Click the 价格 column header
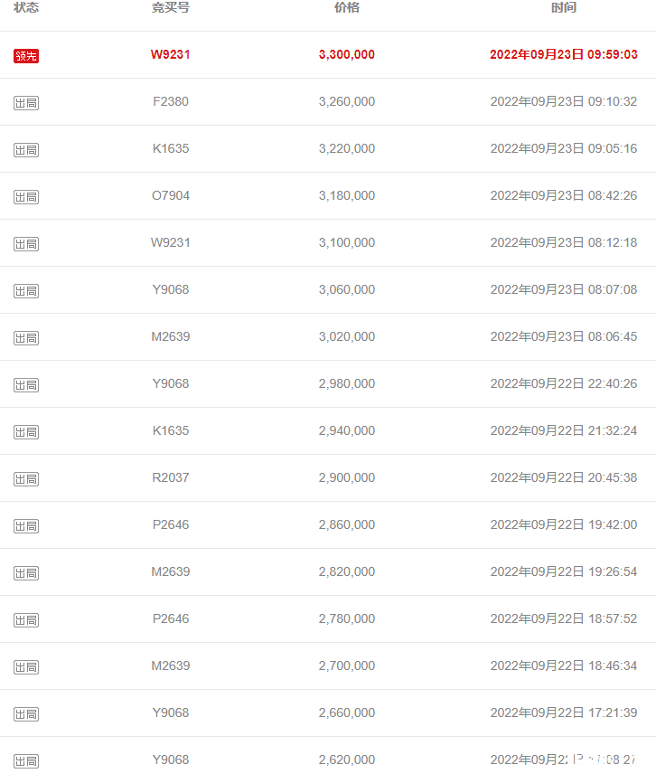The height and width of the screenshot is (783, 656). coord(347,7)
